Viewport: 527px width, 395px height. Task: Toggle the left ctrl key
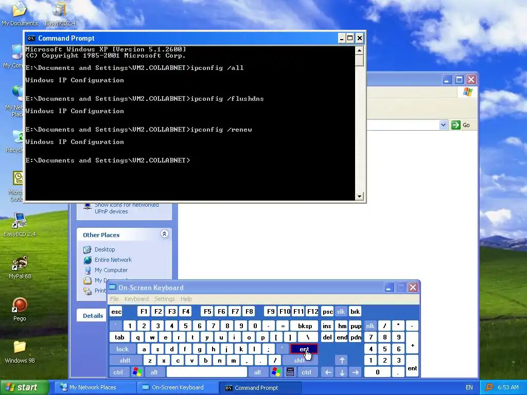pyautogui.click(x=118, y=372)
